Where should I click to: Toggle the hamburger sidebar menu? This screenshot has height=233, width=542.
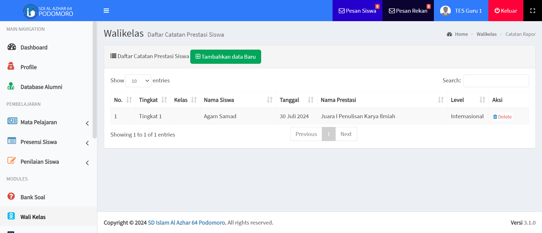pyautogui.click(x=106, y=11)
